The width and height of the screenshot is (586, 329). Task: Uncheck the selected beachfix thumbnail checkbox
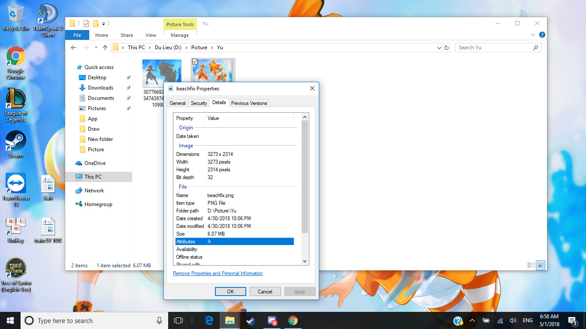click(195, 62)
